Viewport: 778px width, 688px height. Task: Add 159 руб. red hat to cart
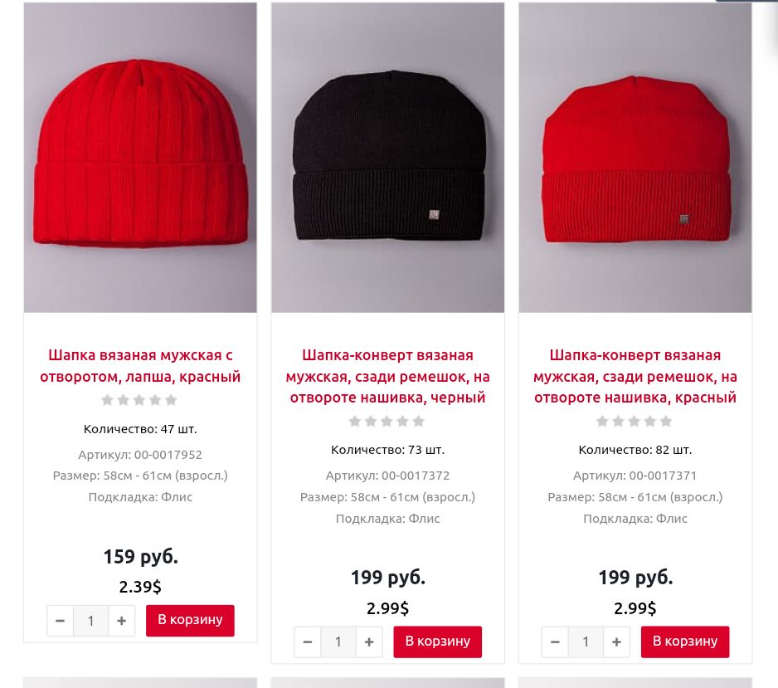190,621
